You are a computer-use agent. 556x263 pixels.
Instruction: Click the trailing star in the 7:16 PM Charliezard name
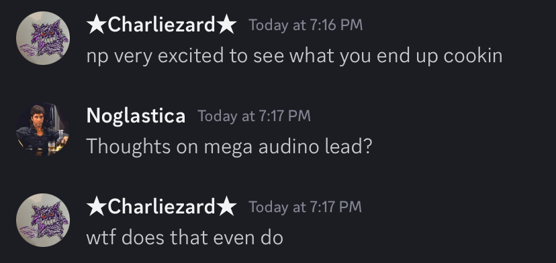click(x=226, y=25)
